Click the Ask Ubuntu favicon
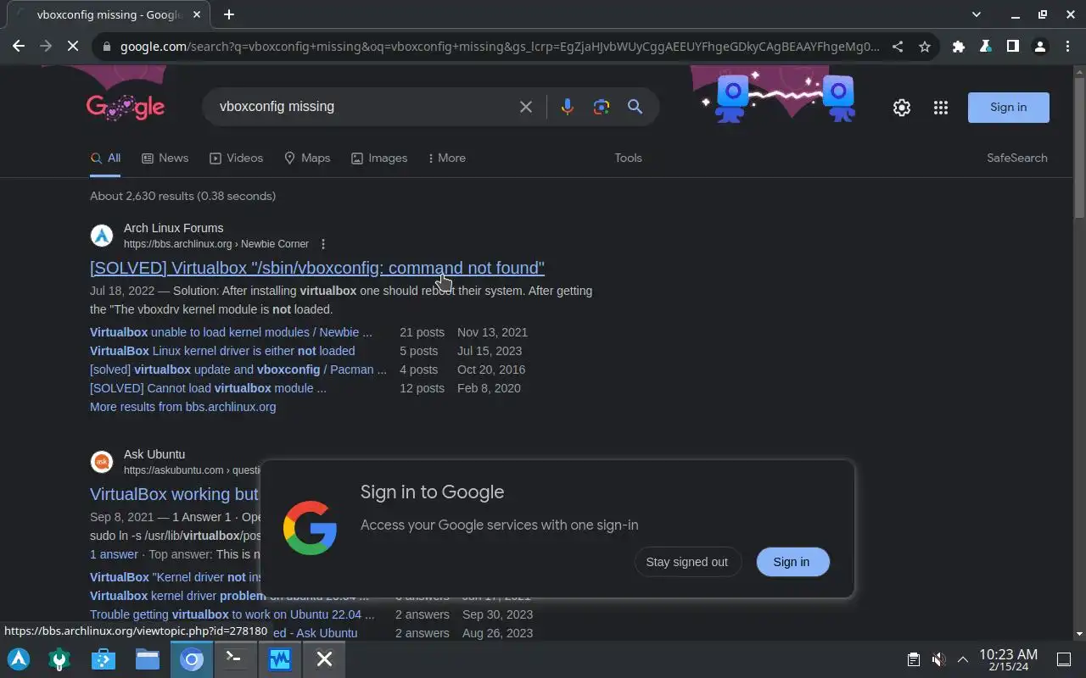The width and height of the screenshot is (1086, 678). [102, 462]
